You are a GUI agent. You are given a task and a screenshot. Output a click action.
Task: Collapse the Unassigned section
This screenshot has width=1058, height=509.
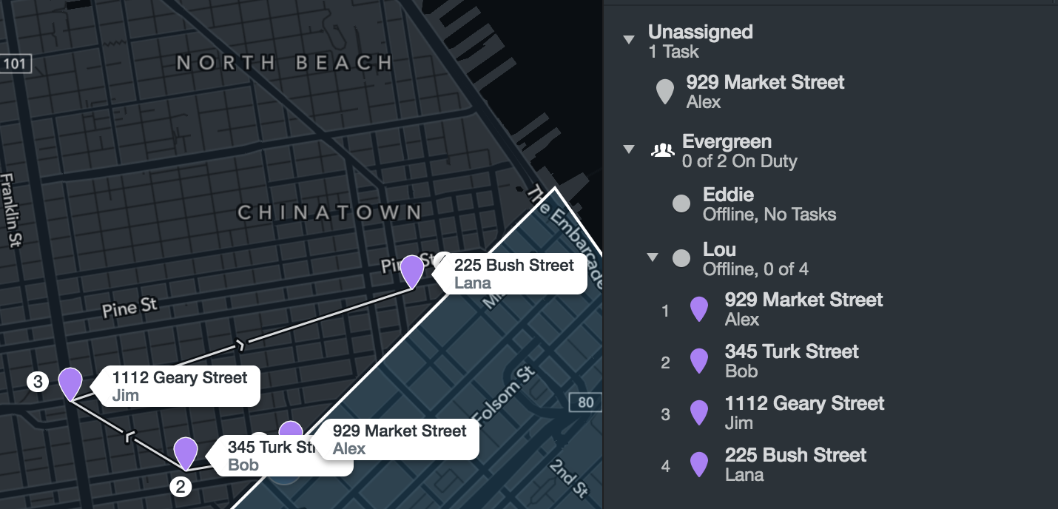629,40
